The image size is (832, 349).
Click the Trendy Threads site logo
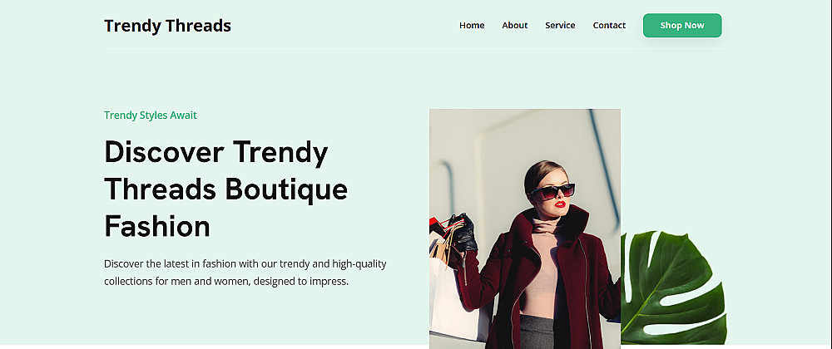pos(168,26)
